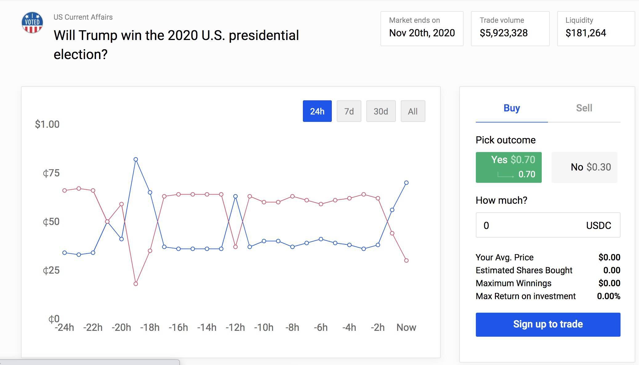Select the 7d time range button
Viewport: 639px width, 365px height.
click(x=350, y=111)
